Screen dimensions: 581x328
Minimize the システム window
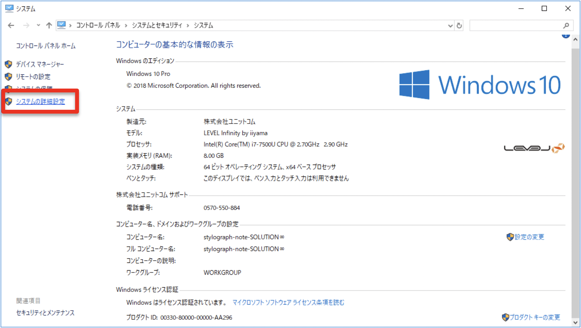[x=521, y=9]
